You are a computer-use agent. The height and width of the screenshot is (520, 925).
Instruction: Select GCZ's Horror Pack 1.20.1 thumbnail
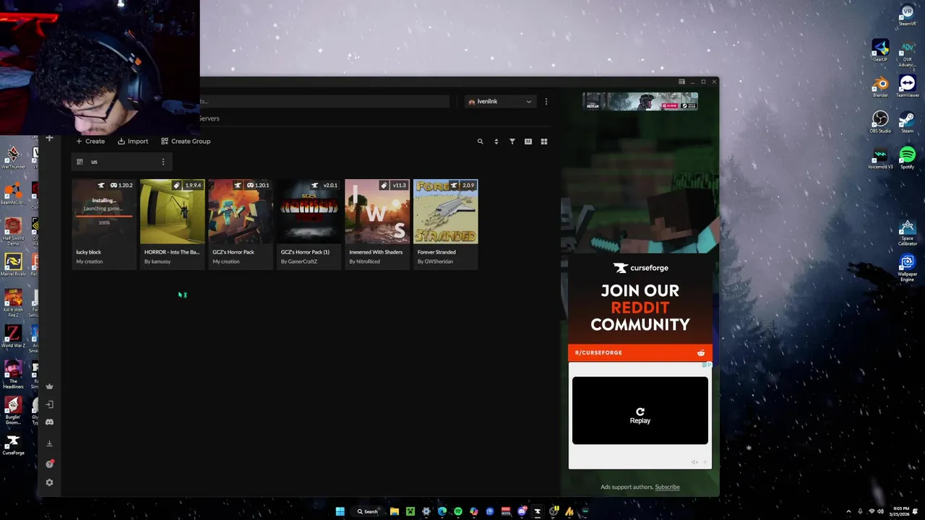click(241, 212)
